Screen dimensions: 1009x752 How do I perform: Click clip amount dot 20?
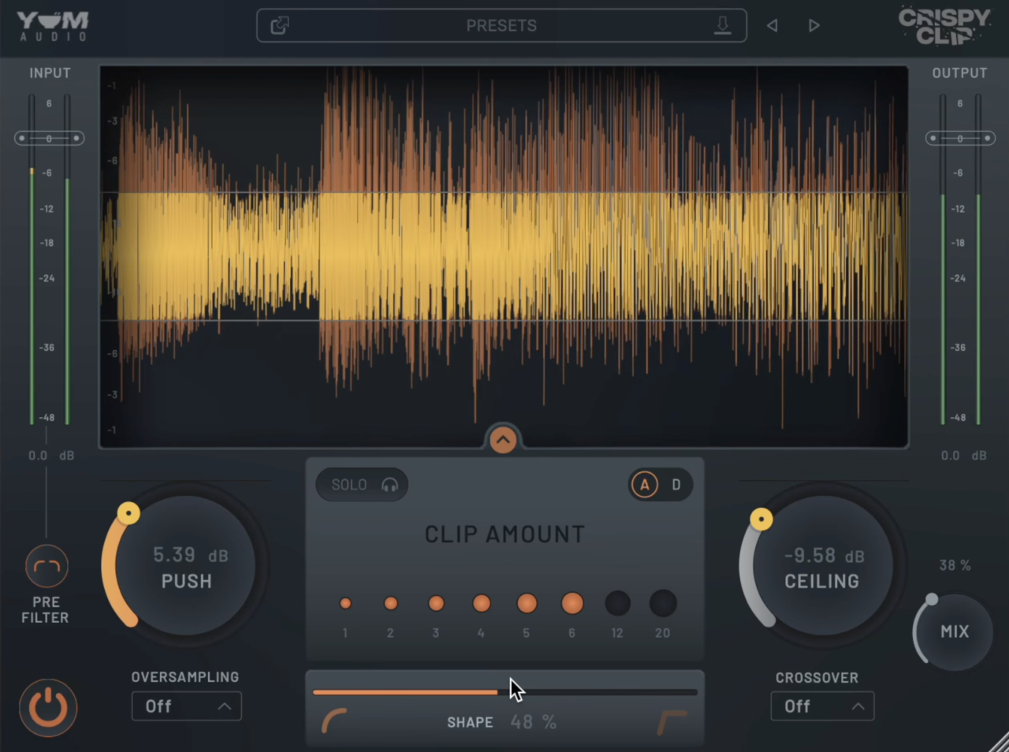663,604
